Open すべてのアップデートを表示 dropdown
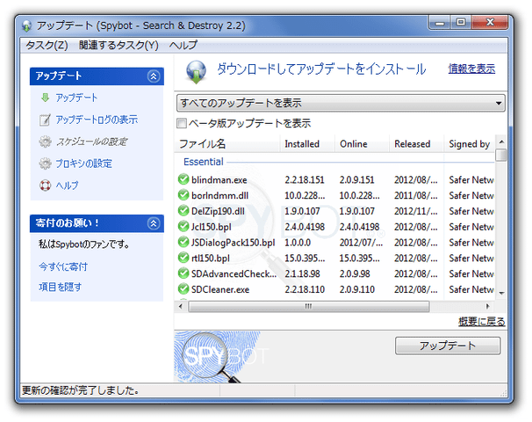The image size is (532, 422). click(341, 103)
